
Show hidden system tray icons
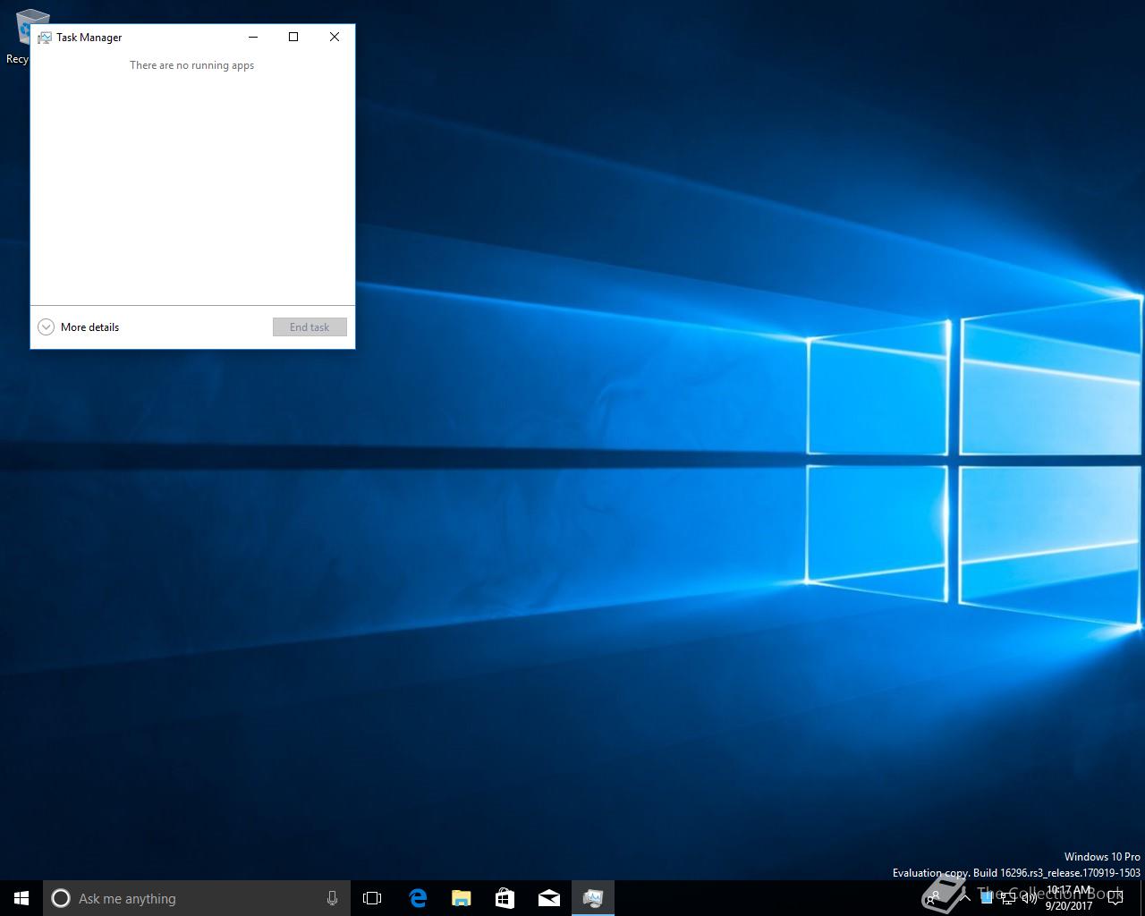click(966, 898)
